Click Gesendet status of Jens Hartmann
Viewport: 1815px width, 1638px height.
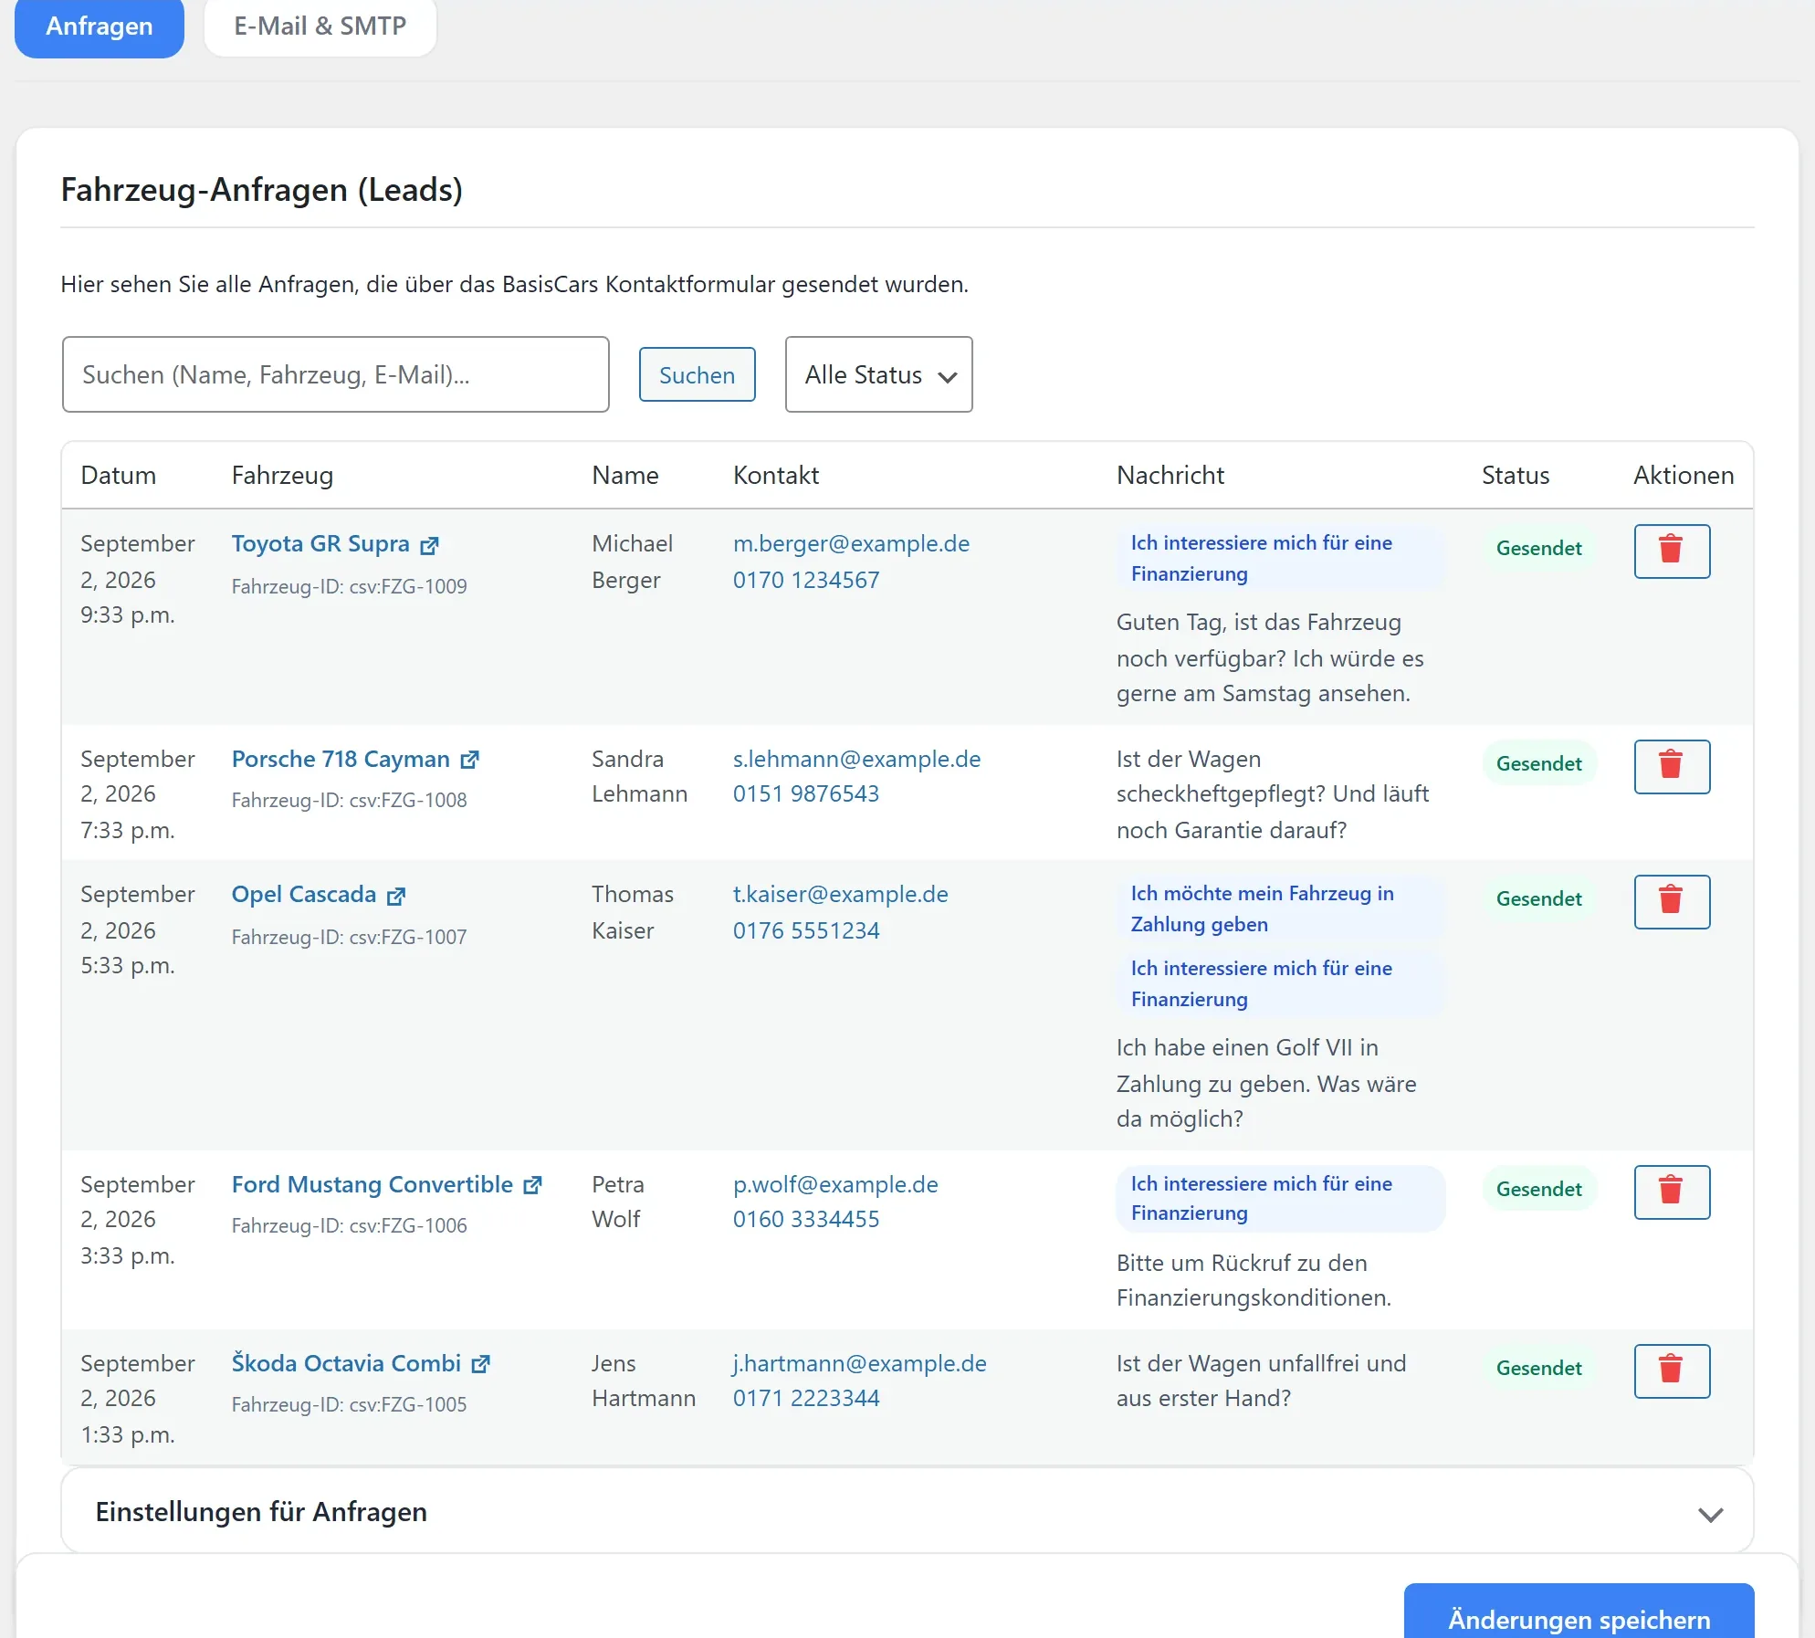click(x=1538, y=1368)
